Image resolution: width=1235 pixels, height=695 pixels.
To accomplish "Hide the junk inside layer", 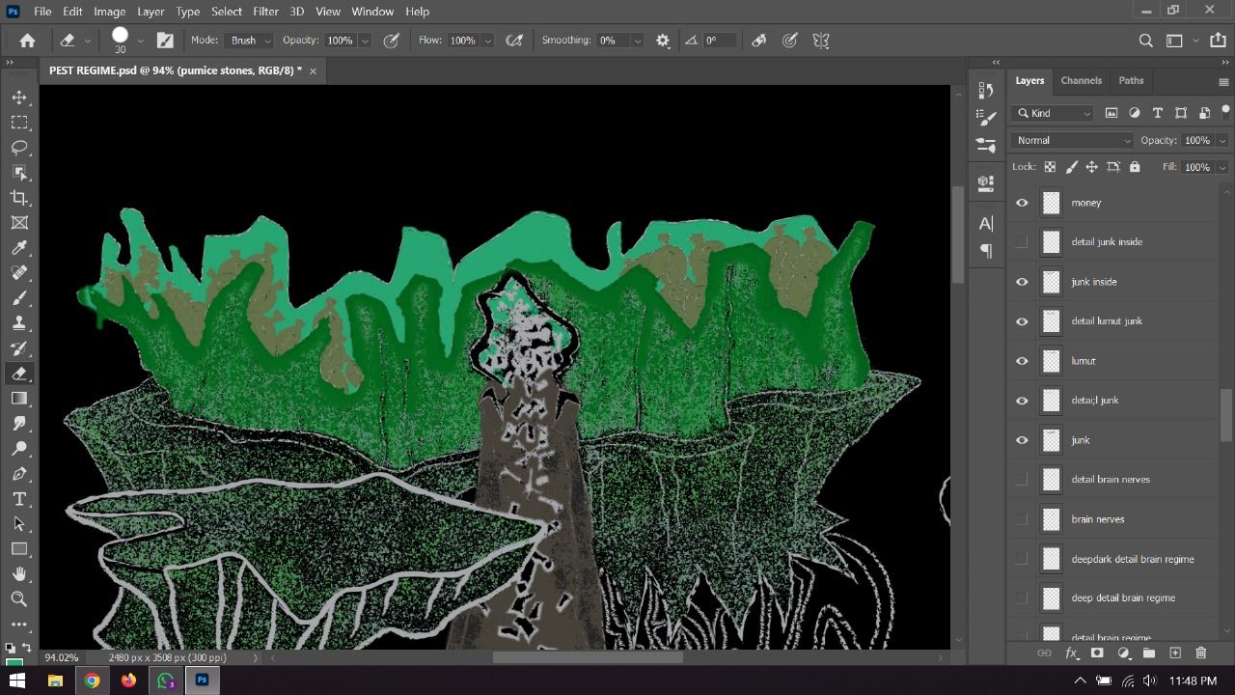I will click(1022, 282).
